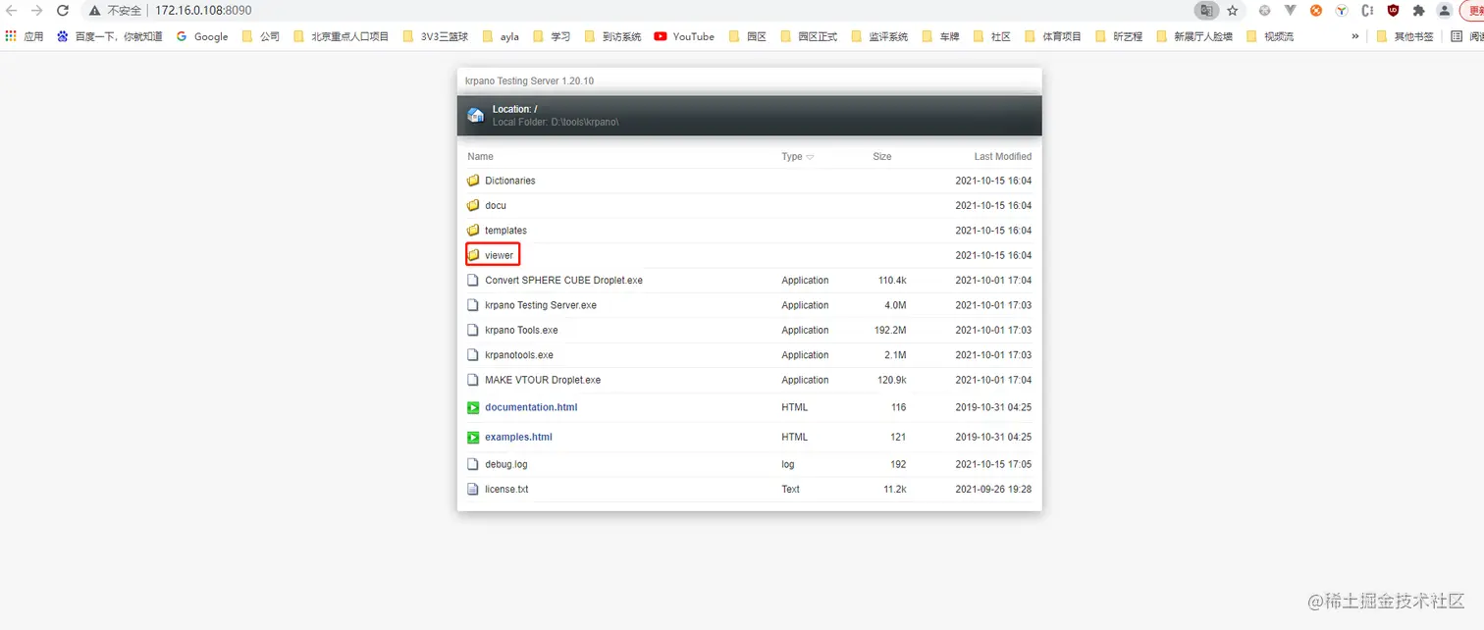Open the Extensions puzzle-piece menu

click(x=1418, y=11)
